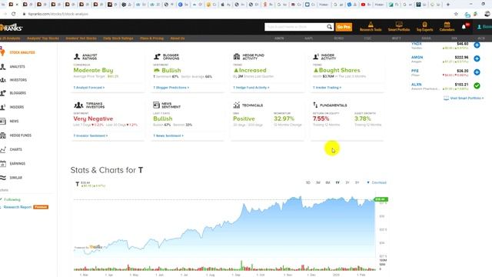Open the Smart Portfolio header menu
This screenshot has width=492, height=277.
click(x=399, y=27)
